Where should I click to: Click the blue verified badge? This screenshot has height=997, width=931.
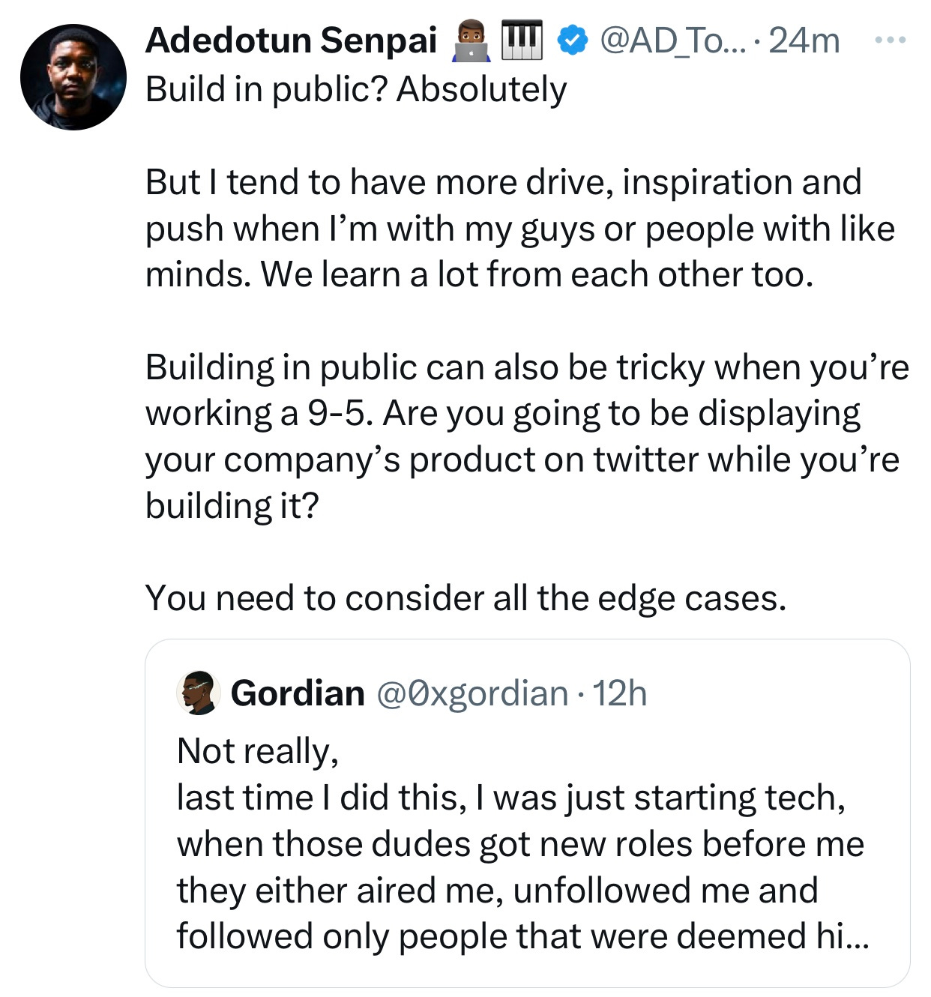[573, 40]
